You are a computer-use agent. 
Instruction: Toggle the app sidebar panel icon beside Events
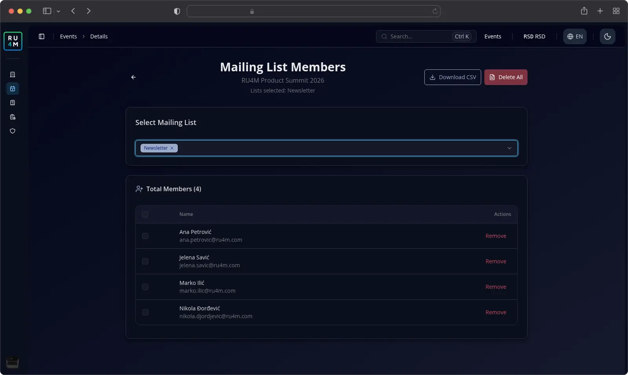[42, 36]
